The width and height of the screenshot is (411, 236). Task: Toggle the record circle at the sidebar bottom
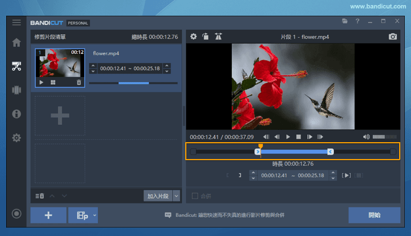point(16,214)
